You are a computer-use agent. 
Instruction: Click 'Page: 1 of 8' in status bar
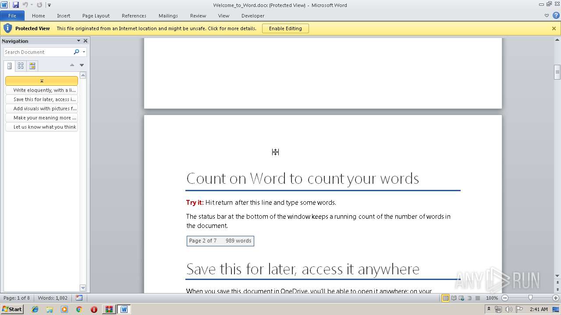pos(17,298)
